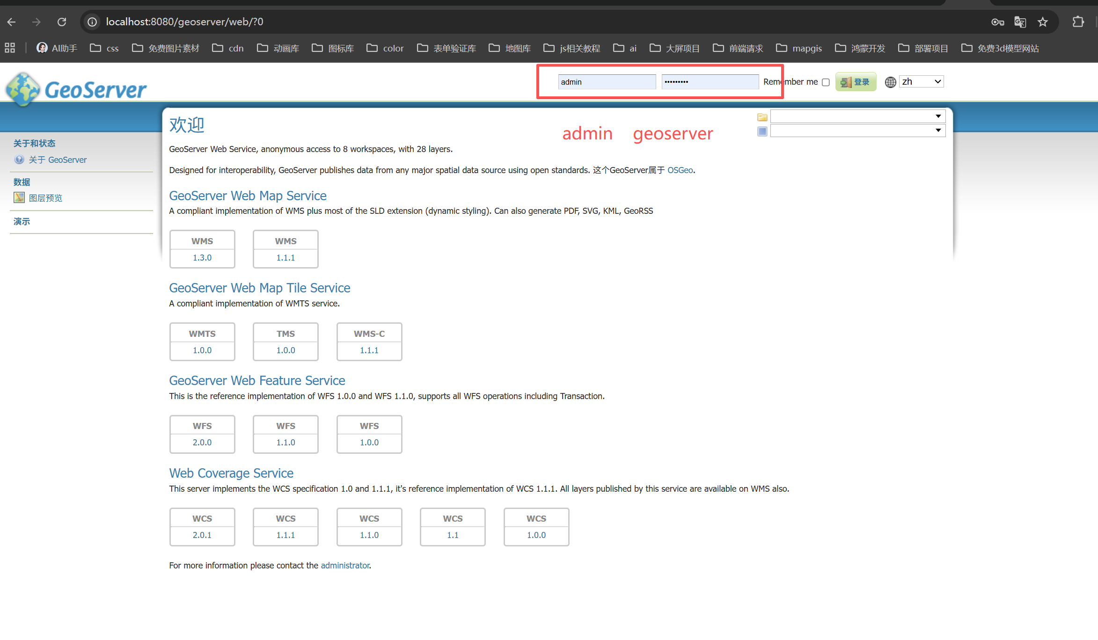Viewport: 1098px width, 640px height.
Task: Open the 鸿蒙开发 bookmark folder
Action: coord(860,48)
